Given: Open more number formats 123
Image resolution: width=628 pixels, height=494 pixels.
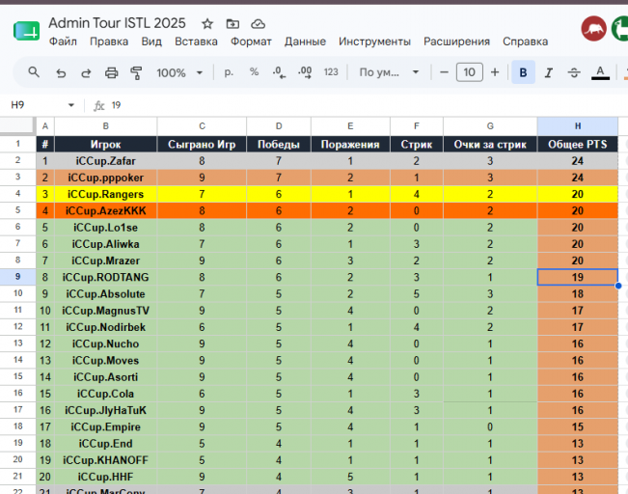Looking at the screenshot, I should tap(331, 72).
